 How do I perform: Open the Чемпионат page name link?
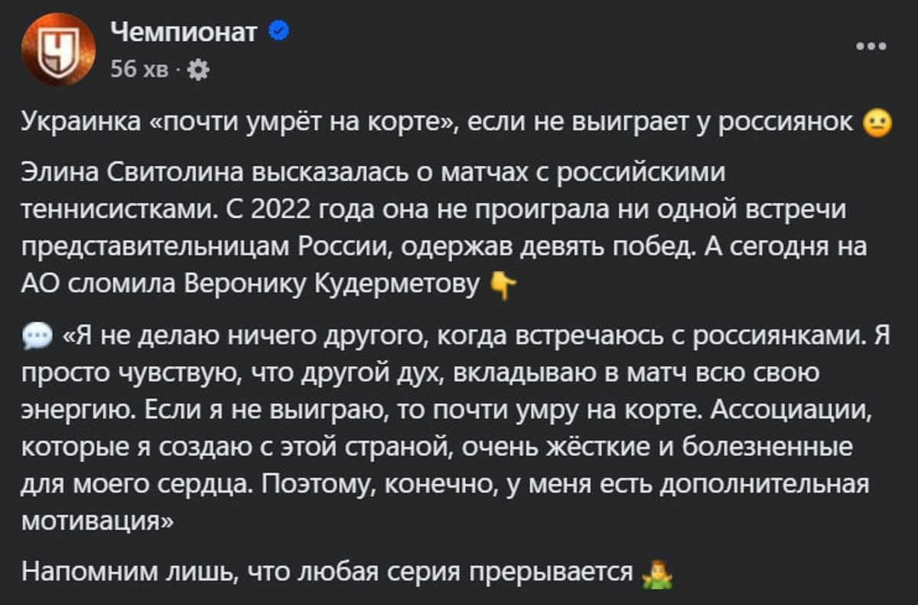tap(184, 31)
